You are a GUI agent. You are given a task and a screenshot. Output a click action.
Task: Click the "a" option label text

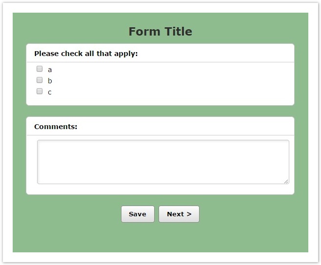click(50, 70)
